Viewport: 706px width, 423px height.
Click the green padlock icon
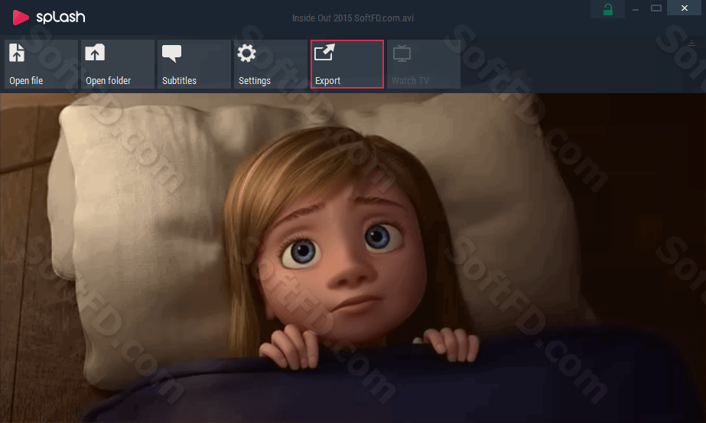point(608,9)
